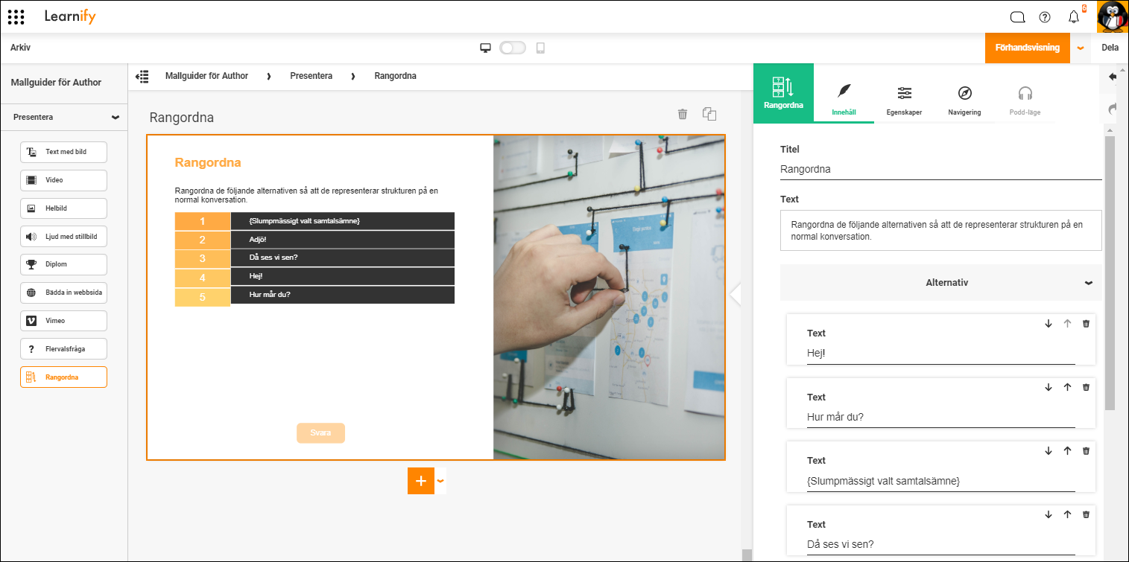Delete the Rangordna slide with trash icon
1129x562 pixels.
click(682, 114)
